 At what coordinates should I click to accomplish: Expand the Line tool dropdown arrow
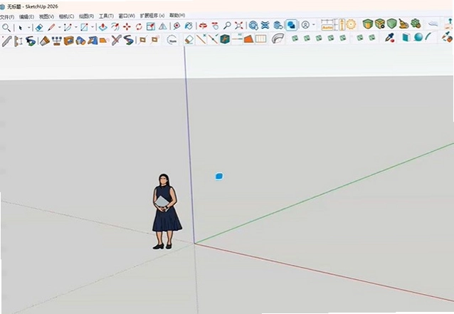point(59,27)
